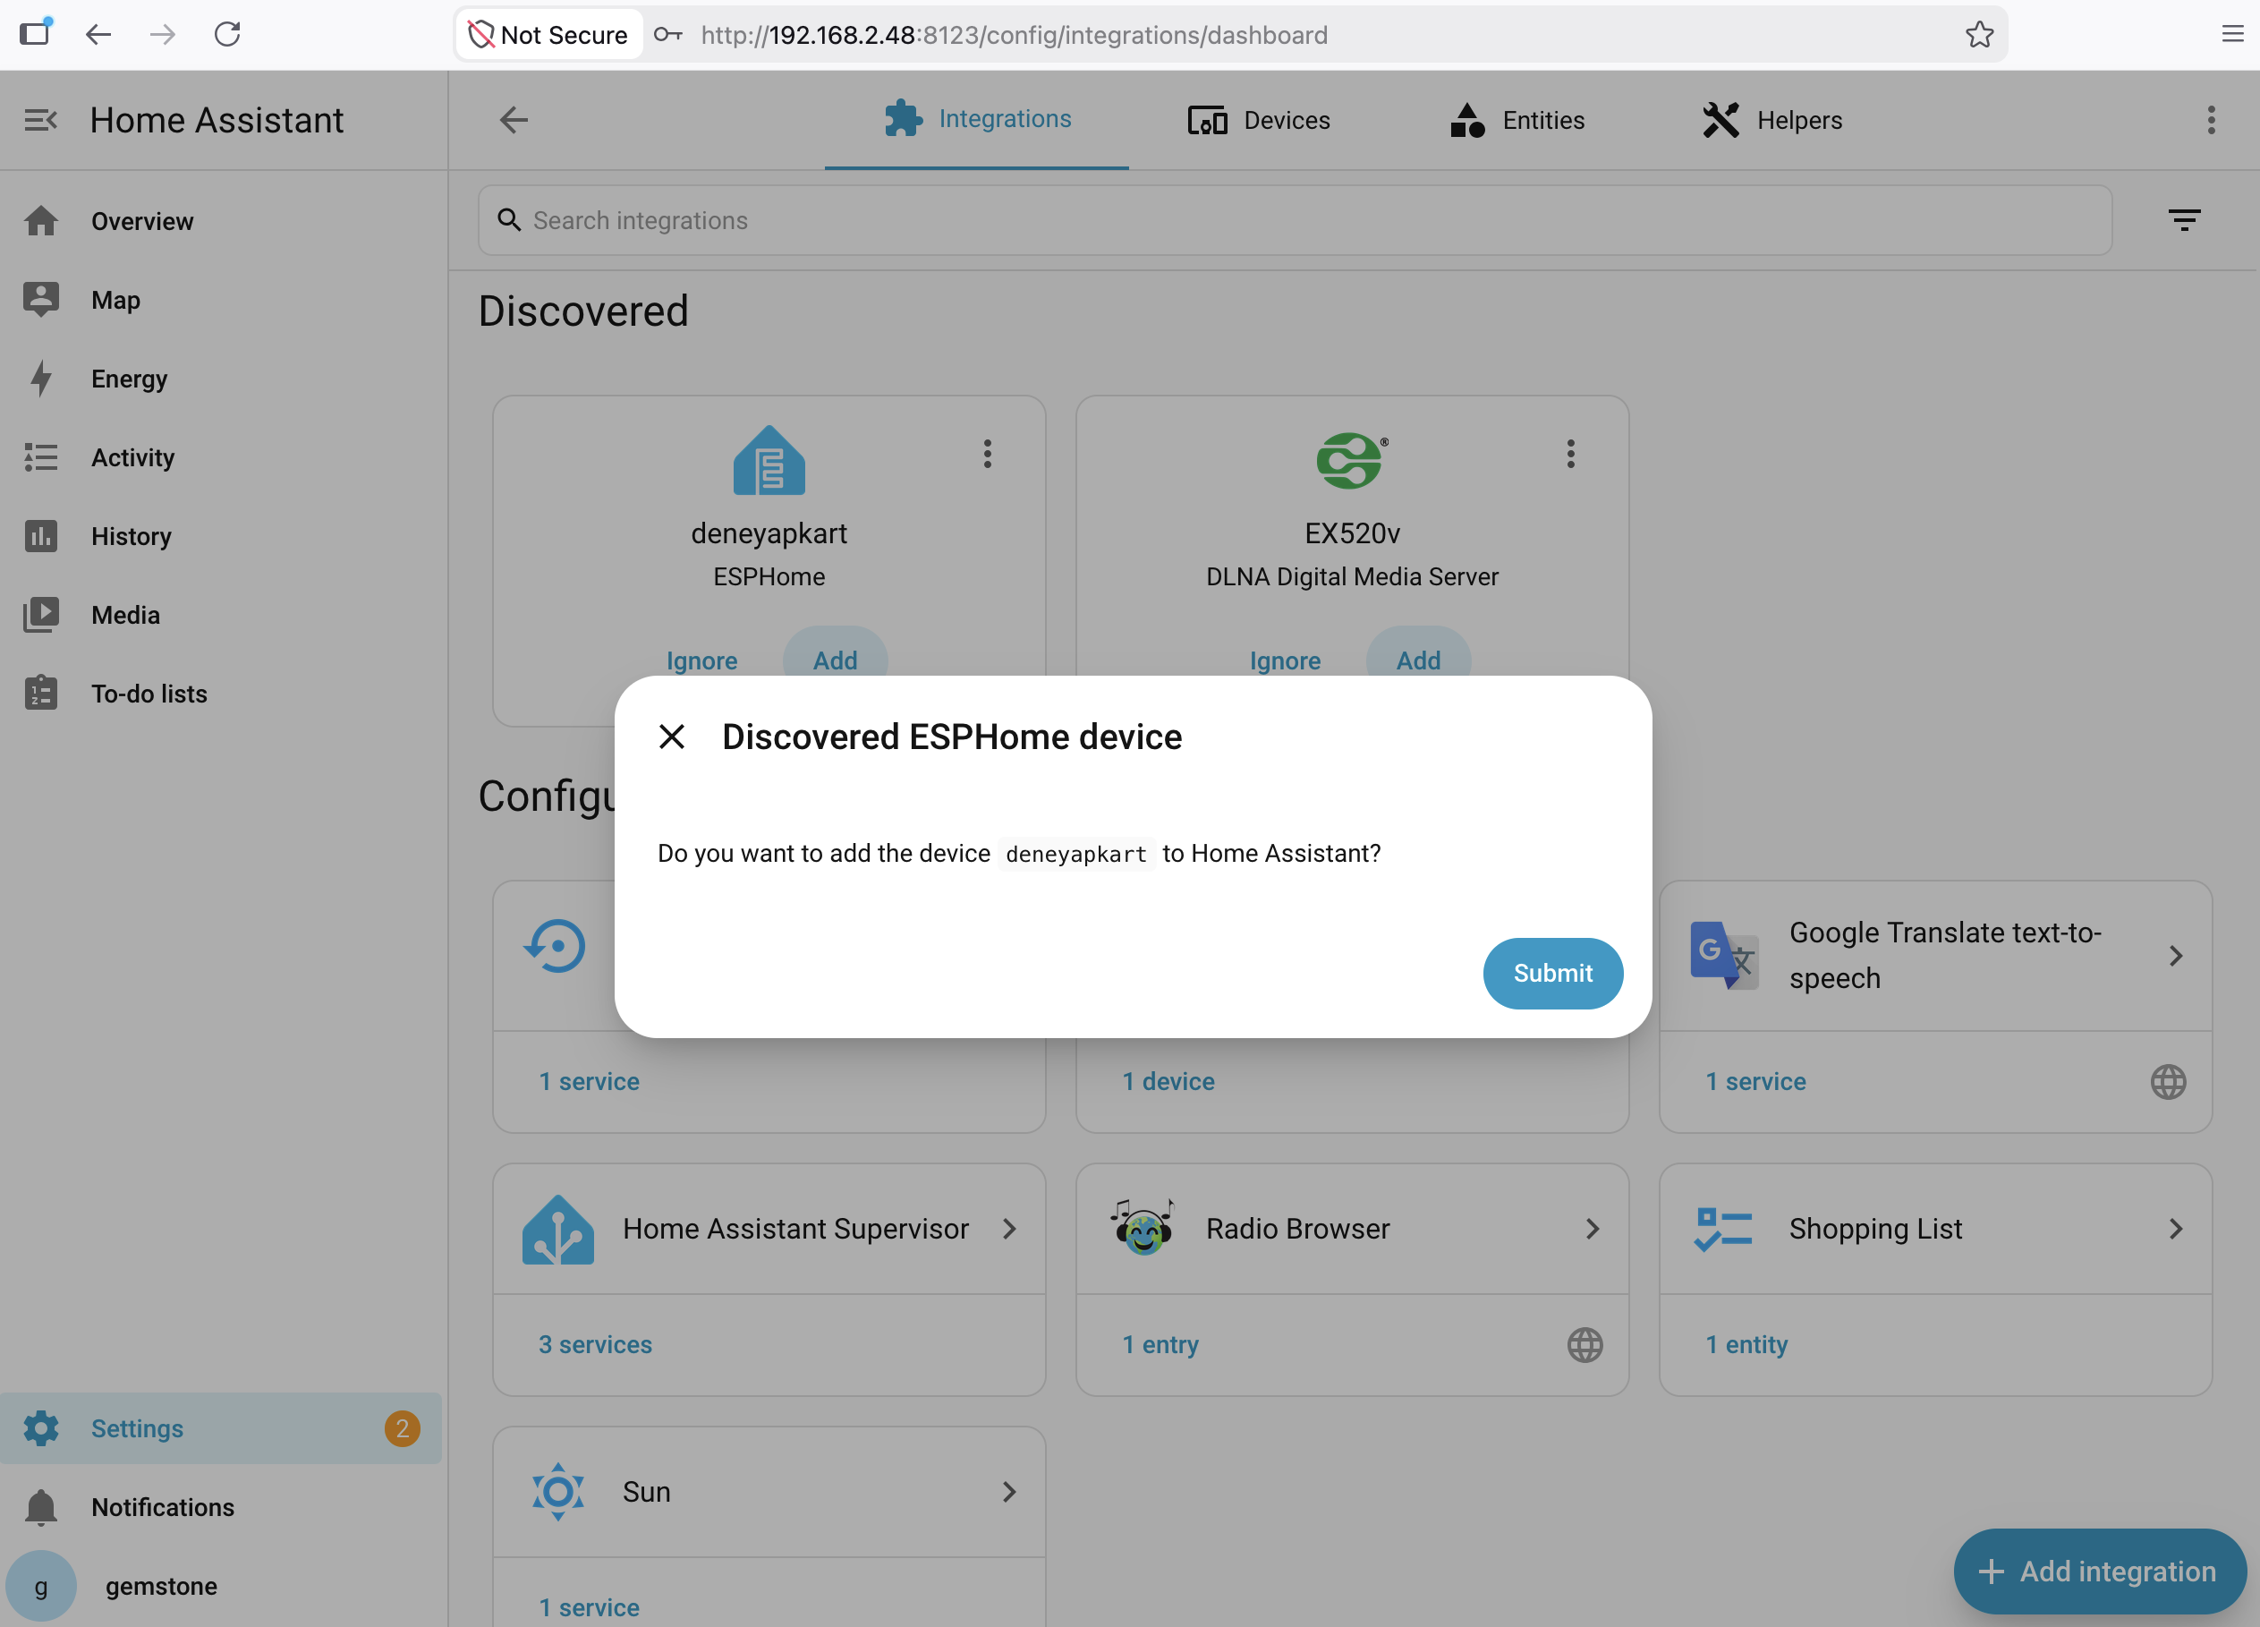Screen dimensions: 2260x1627
Task: Open 3 services link
Action: click(595, 1345)
